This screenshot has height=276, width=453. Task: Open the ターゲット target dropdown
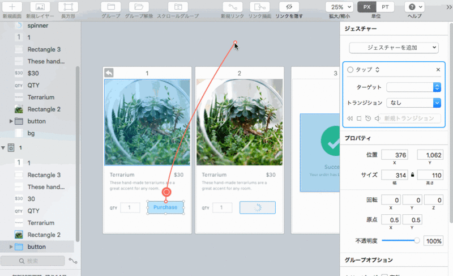tap(413, 87)
